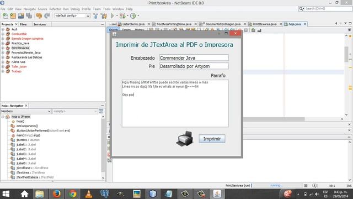
Task: Open VLC from the taskbar
Action: (89, 194)
